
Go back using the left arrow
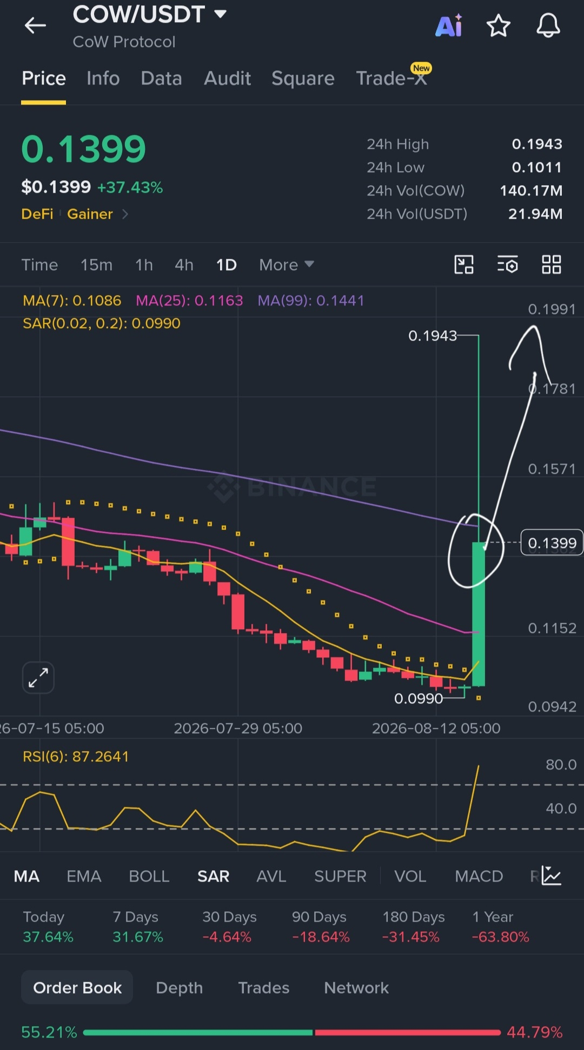tap(35, 25)
